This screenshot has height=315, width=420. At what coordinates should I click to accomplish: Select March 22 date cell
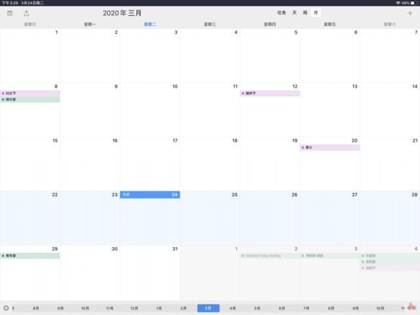pos(30,218)
